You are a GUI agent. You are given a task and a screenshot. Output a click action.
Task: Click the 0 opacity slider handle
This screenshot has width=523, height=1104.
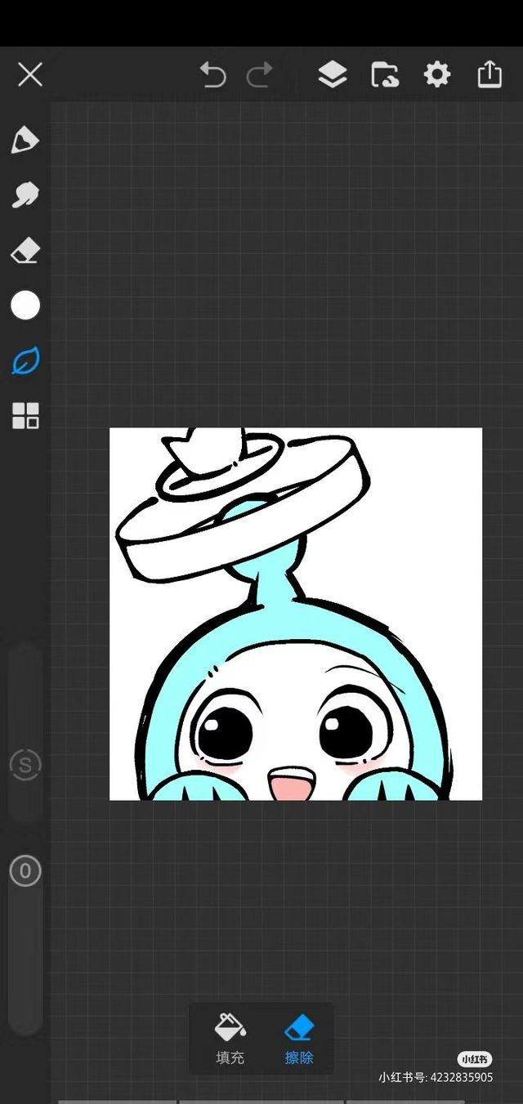point(25,871)
